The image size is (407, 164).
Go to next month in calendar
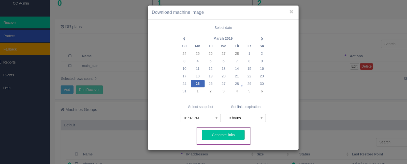click(x=262, y=39)
